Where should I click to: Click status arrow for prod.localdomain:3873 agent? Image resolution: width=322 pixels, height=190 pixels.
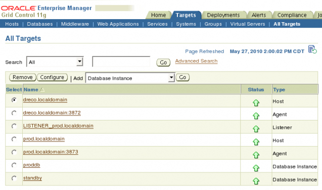click(256, 155)
